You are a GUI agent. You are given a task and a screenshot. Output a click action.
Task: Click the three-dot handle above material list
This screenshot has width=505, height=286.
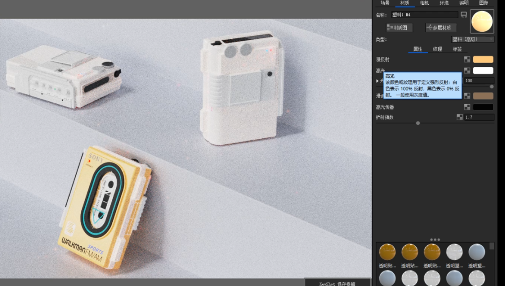(x=435, y=240)
